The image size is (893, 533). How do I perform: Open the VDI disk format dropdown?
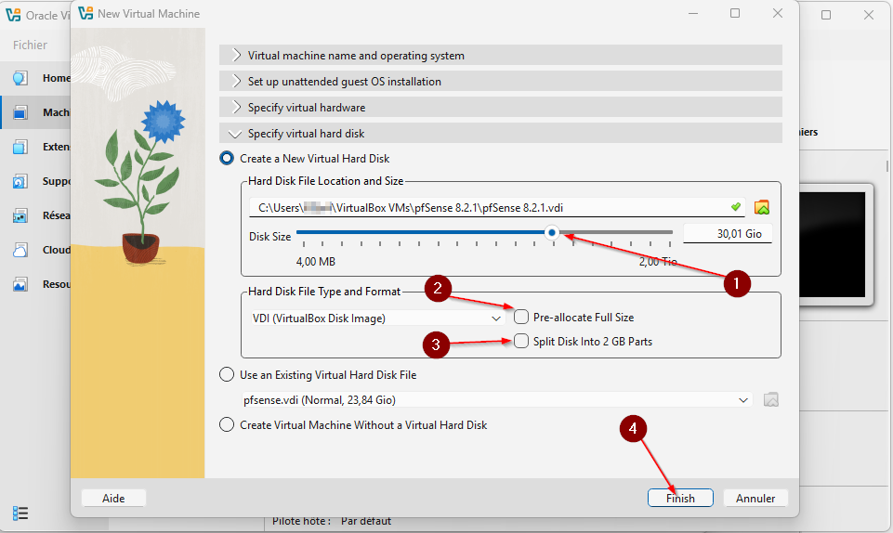tap(376, 318)
